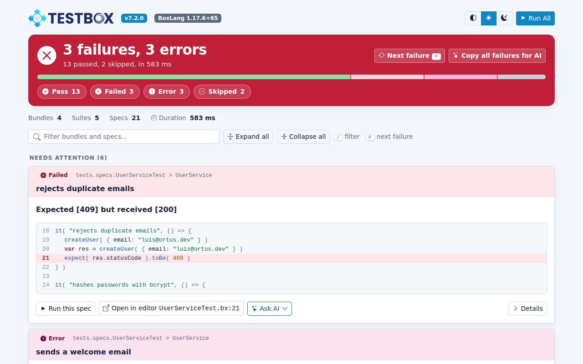Click the "F next failure" hint beside Collapse all

(x=389, y=136)
